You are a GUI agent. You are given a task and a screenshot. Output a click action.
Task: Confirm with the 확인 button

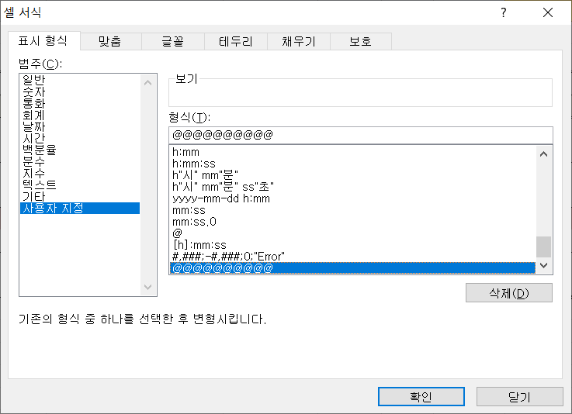tap(421, 396)
